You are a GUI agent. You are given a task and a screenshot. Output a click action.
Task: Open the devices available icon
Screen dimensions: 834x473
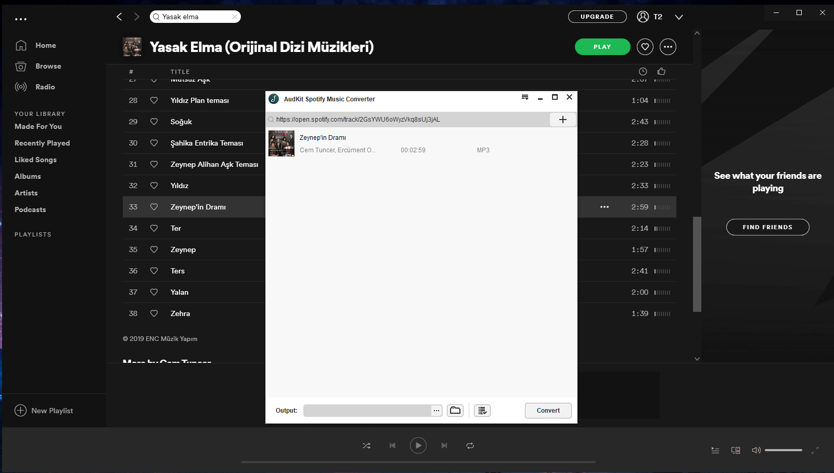[736, 450]
